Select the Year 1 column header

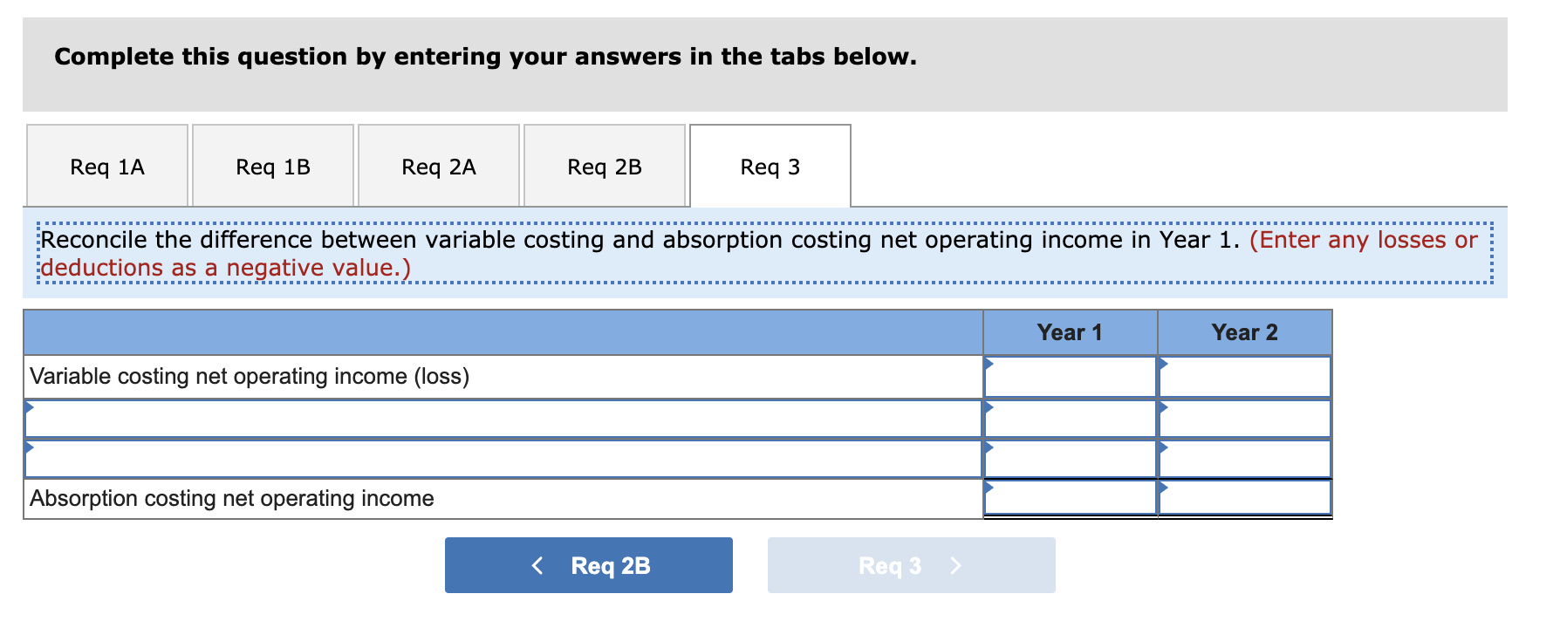(x=1071, y=332)
